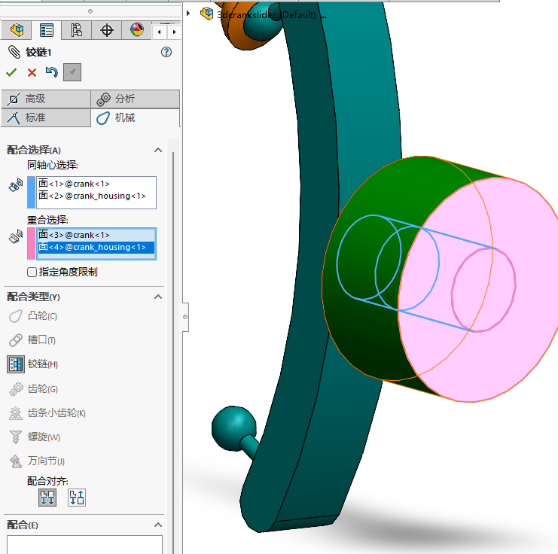Open help with the question mark icon
558x554 pixels.
(166, 52)
